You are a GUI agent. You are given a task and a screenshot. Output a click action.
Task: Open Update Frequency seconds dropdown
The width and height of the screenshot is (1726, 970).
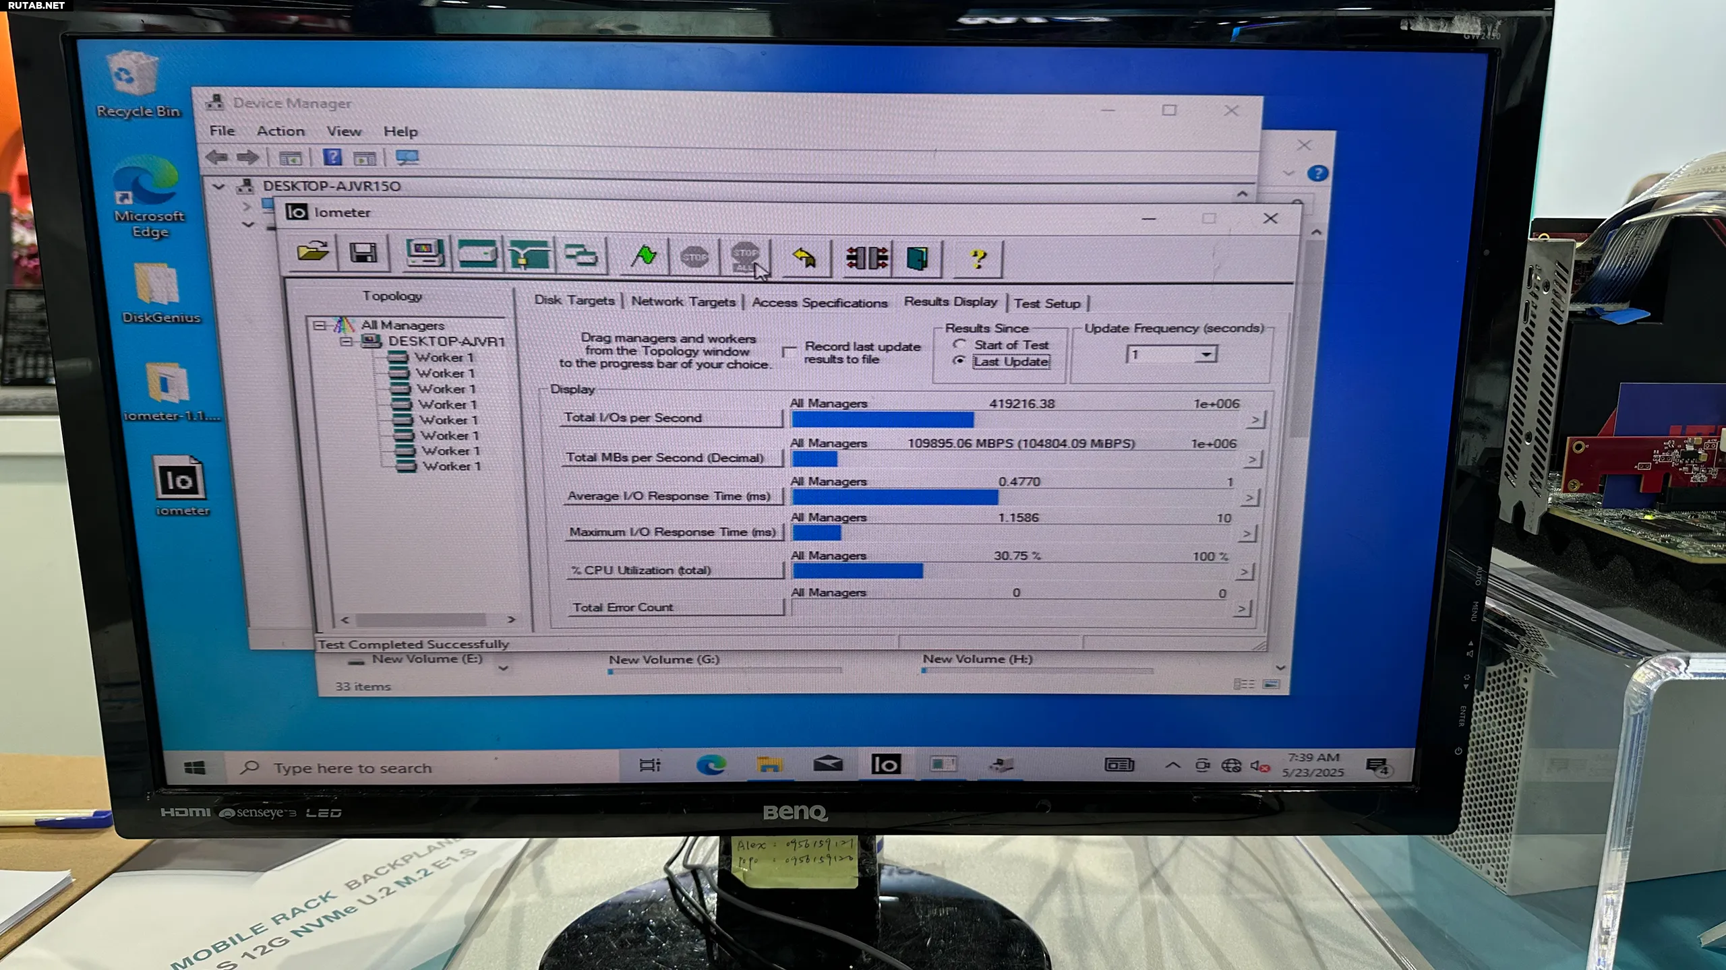point(1207,354)
